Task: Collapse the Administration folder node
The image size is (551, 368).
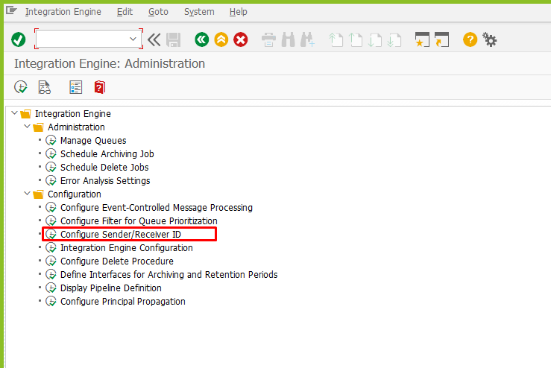Action: tap(27, 127)
